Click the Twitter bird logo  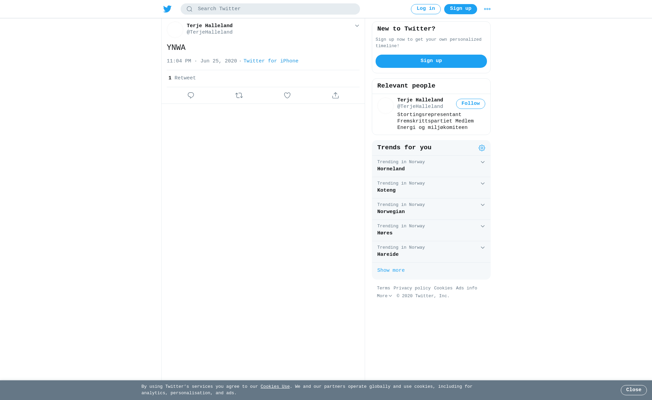(167, 9)
